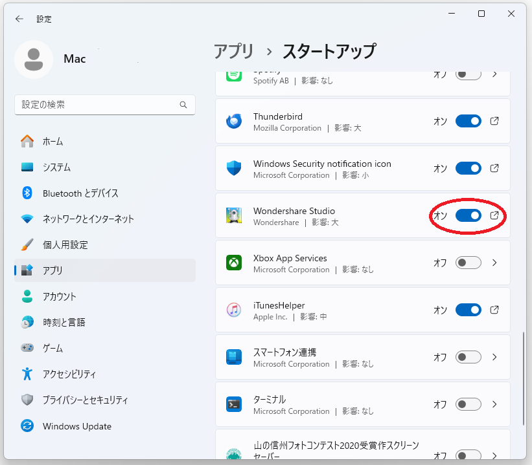Click the スマートフォン連携 app icon

click(234, 357)
